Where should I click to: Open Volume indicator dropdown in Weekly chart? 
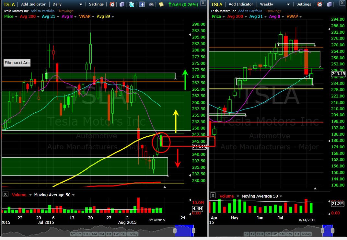pos(238,196)
